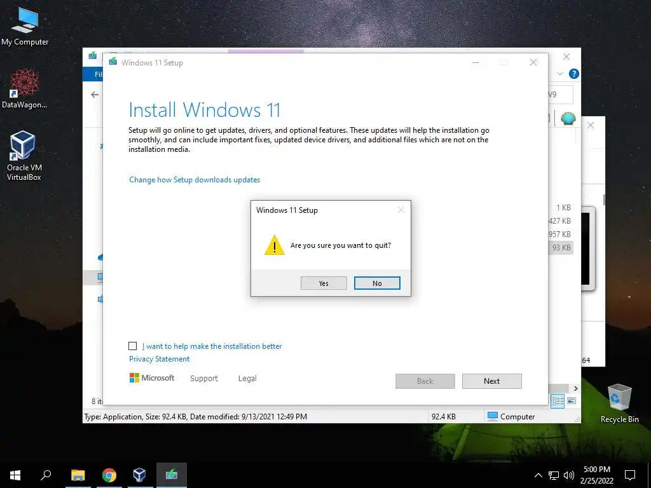Open the Support link

tap(204, 379)
